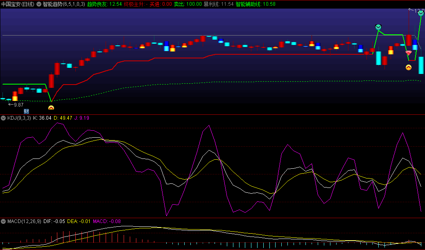The width and height of the screenshot is (425, 250).
Task: Select the KDJ(9,3,3) indicator label
Action: (x=19, y=118)
